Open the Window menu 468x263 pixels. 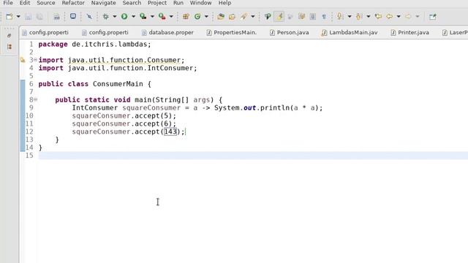200,3
